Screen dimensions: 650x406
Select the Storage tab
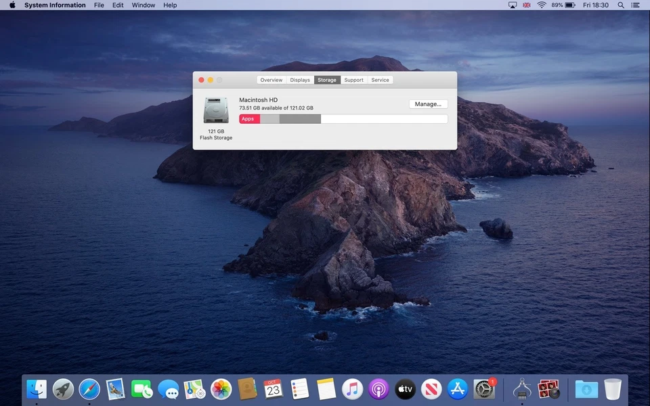coord(327,80)
